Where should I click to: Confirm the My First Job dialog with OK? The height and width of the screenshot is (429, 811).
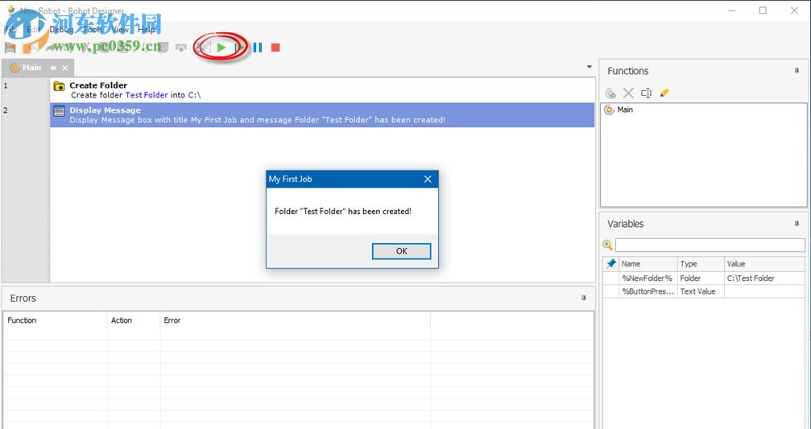click(x=401, y=251)
